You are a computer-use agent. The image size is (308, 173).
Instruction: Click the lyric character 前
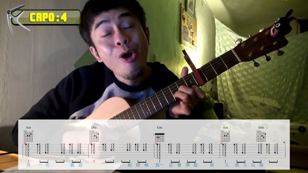pyautogui.click(x=261, y=165)
